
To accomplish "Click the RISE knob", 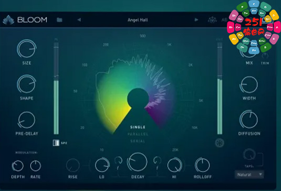I will [73, 165].
